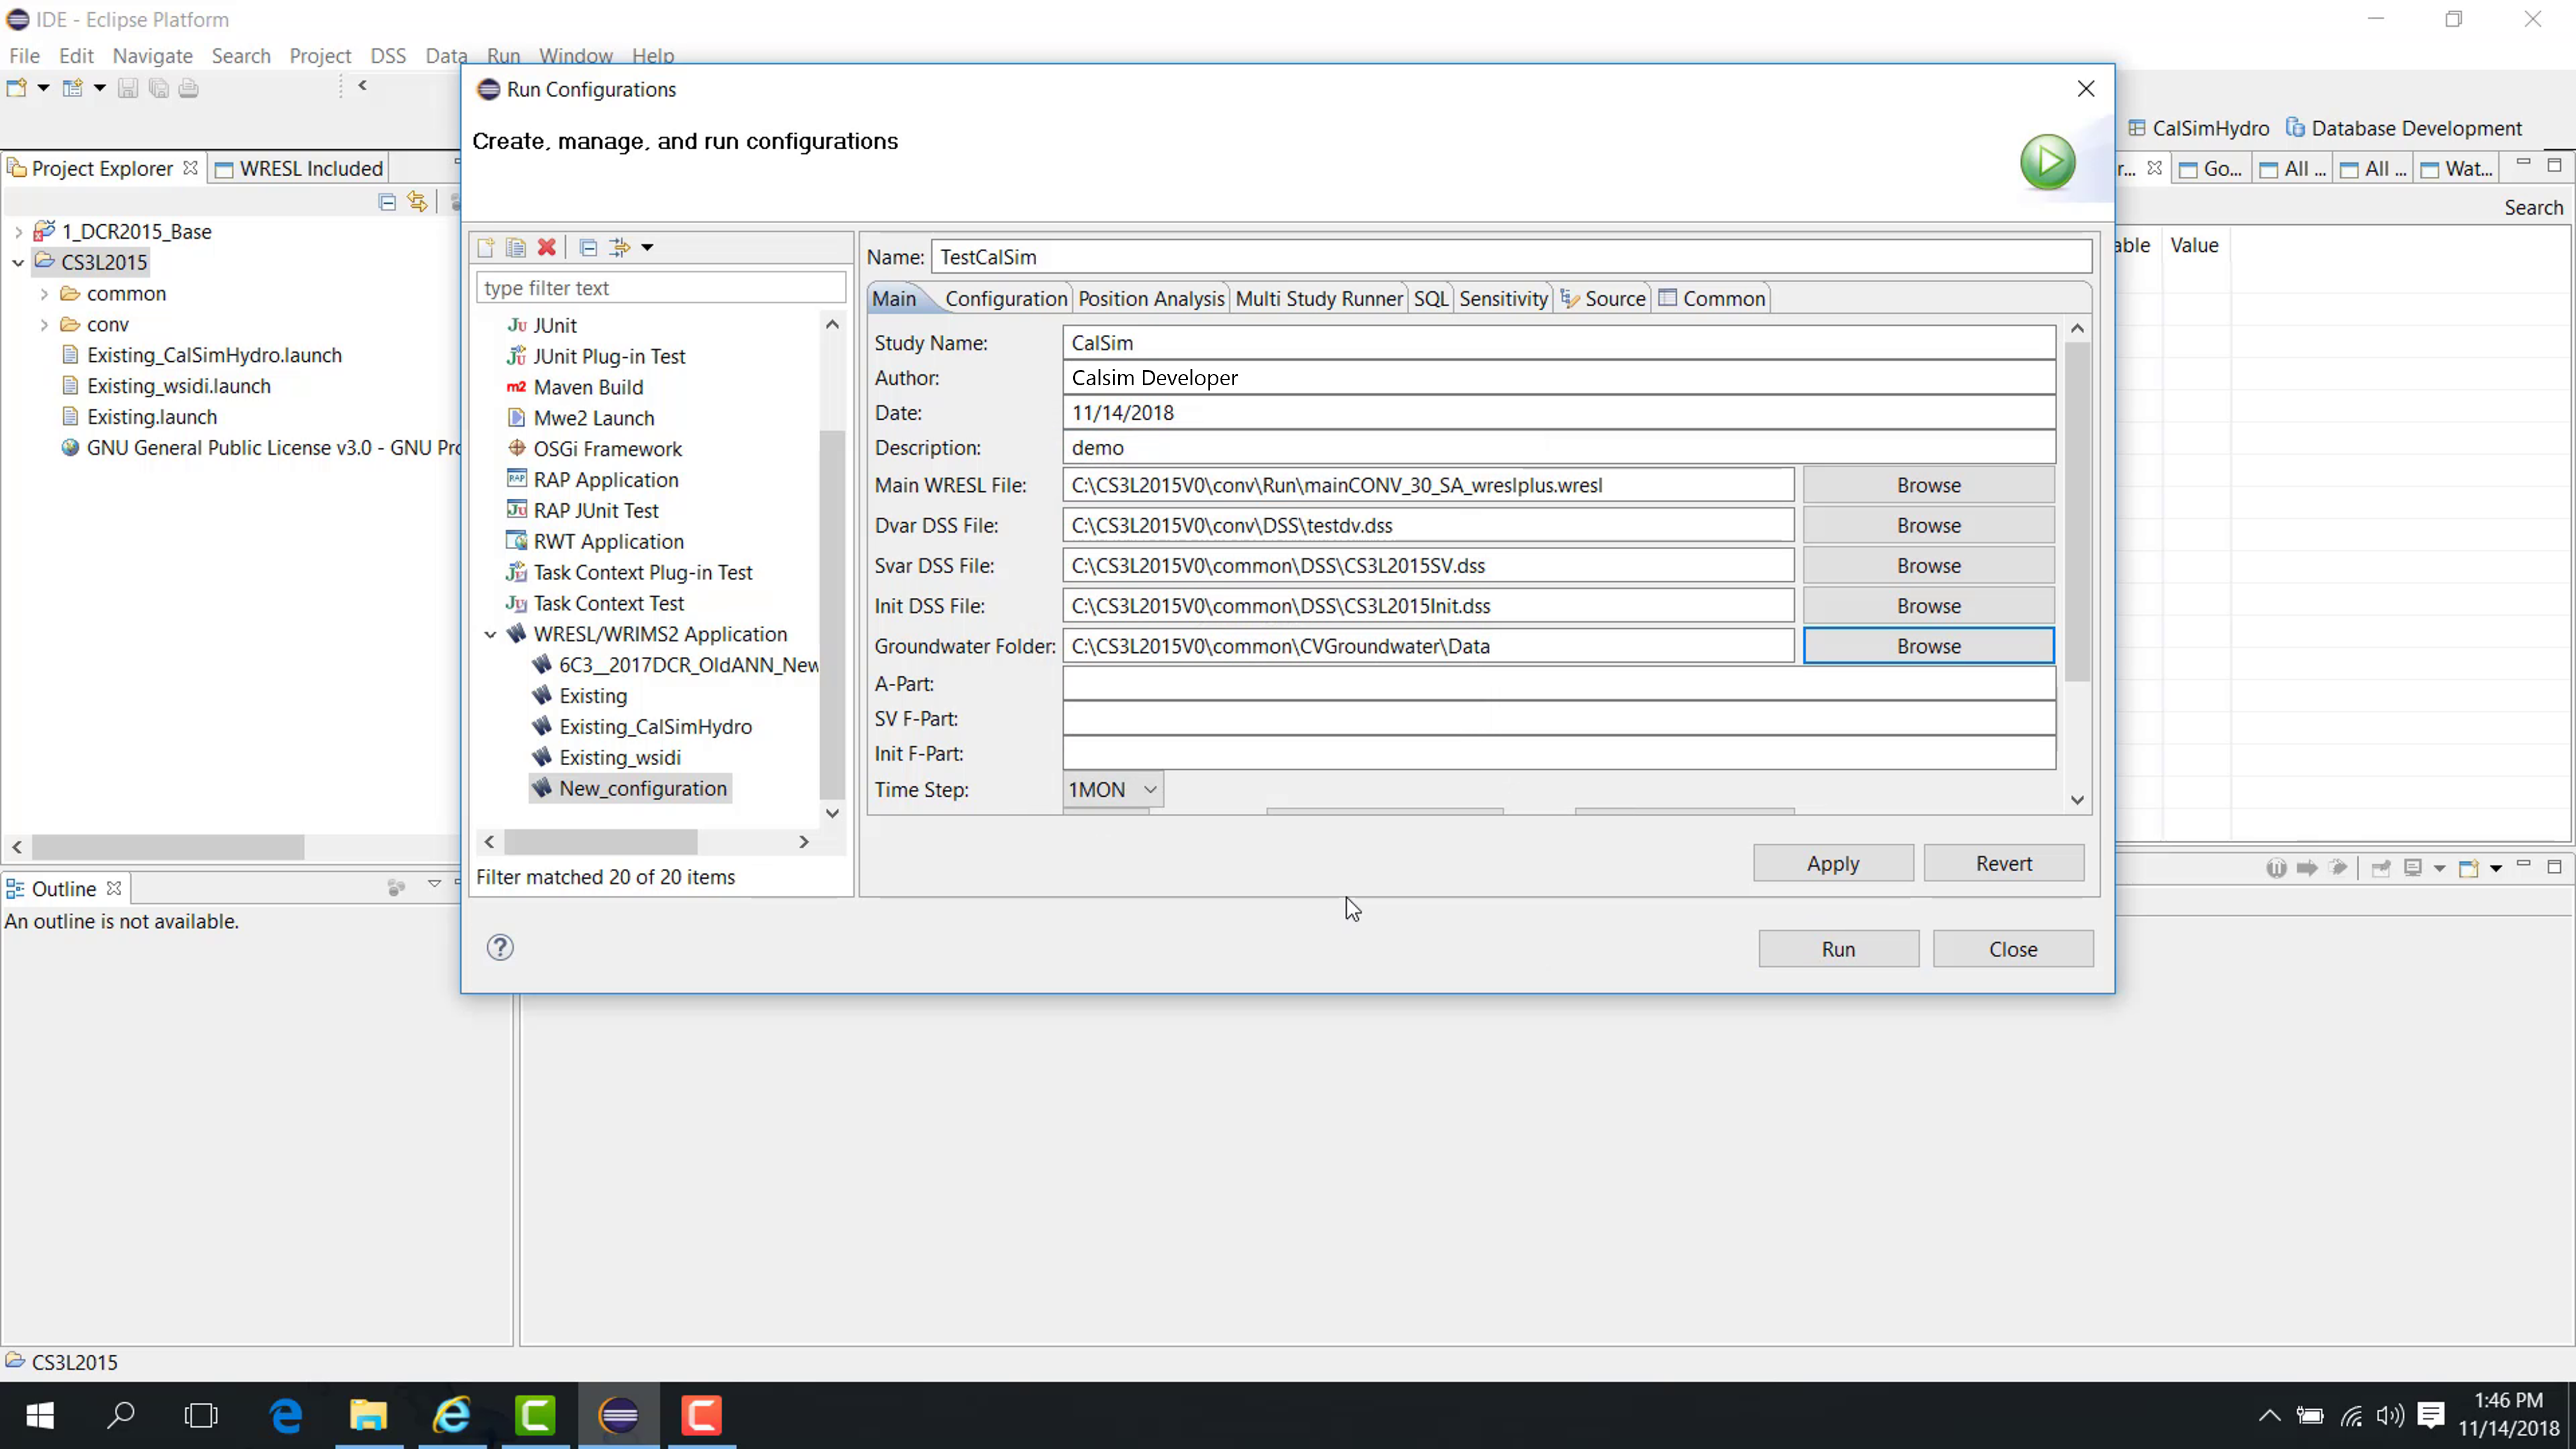Open the Open Console dropdown arrow
The width and height of the screenshot is (2576, 1449).
[x=2496, y=869]
